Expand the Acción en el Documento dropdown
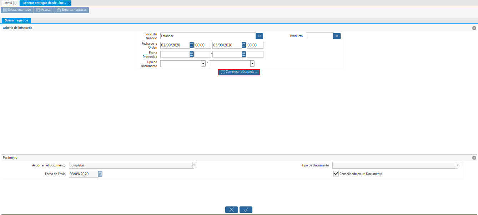The image size is (478, 215). coord(194,165)
